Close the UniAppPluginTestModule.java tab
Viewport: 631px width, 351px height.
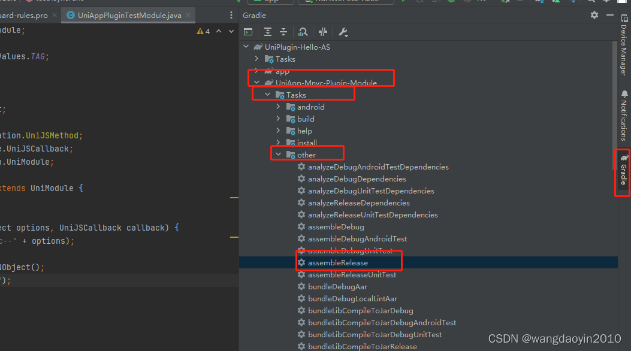point(188,16)
